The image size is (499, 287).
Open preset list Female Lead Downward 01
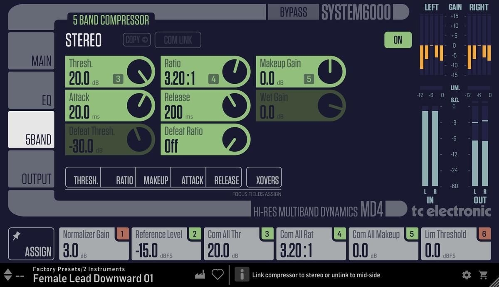point(93,278)
